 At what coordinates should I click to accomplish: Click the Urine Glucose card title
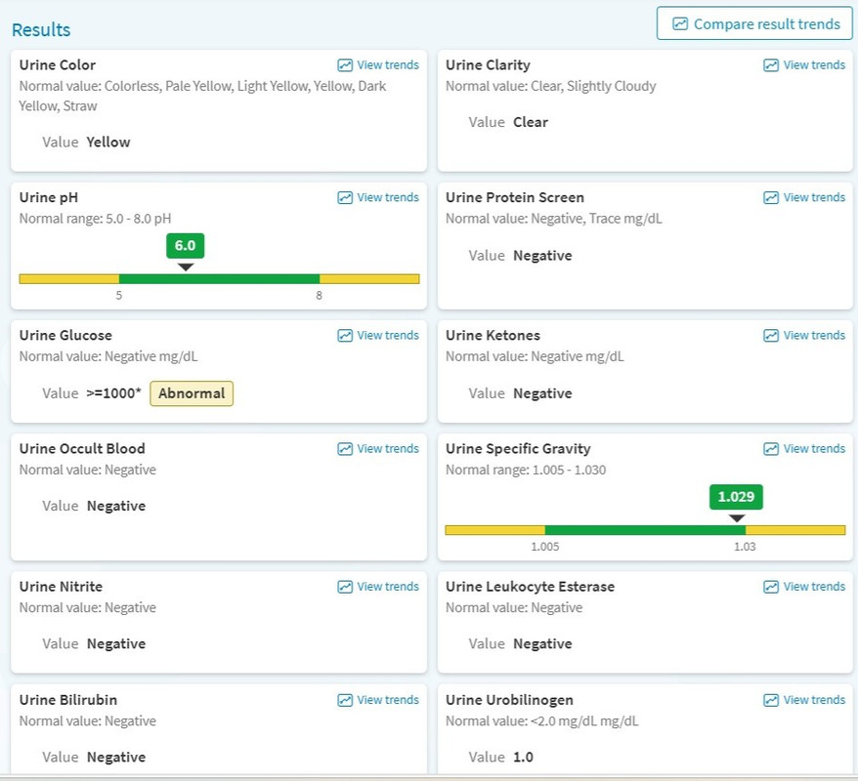click(x=65, y=335)
